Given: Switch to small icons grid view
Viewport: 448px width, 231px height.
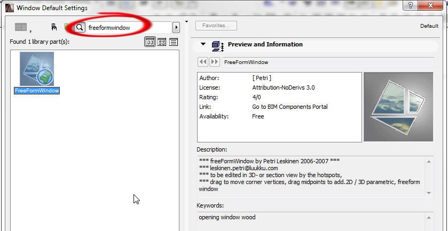Looking at the screenshot, I should 162,43.
